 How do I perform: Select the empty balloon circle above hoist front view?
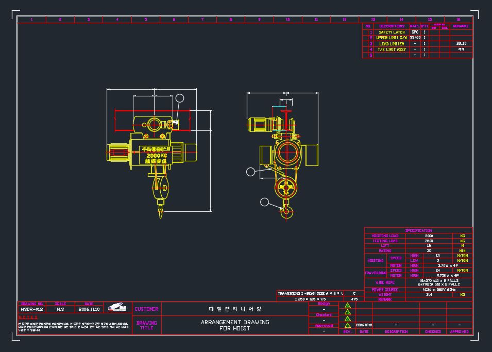tap(180, 98)
